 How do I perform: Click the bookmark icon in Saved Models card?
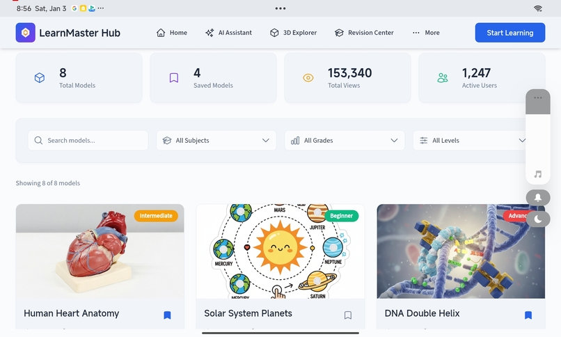click(174, 77)
